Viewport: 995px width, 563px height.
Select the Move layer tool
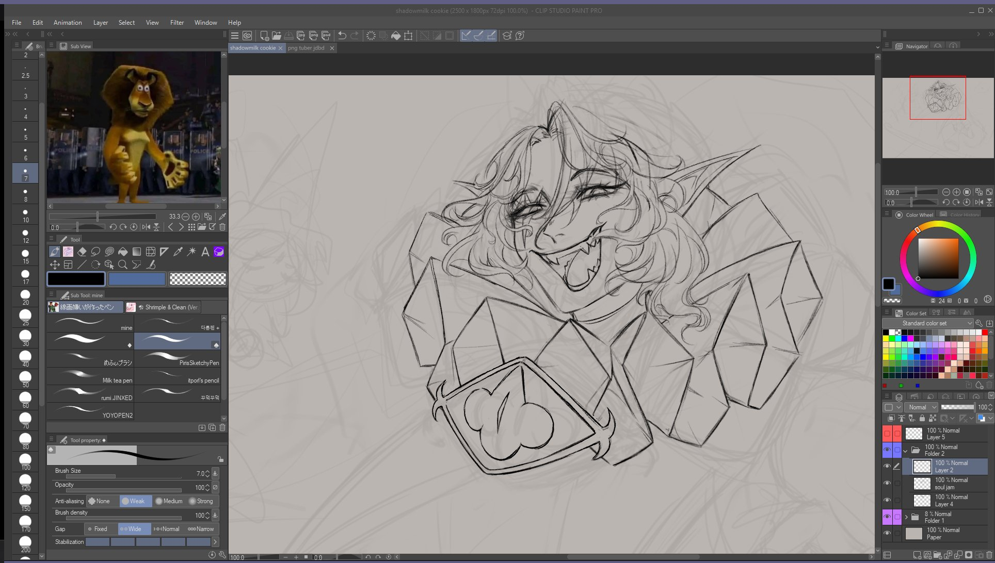(55, 264)
